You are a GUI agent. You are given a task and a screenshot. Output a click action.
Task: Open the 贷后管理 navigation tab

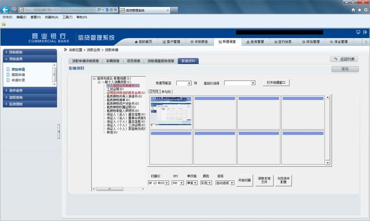pyautogui.click(x=311, y=42)
